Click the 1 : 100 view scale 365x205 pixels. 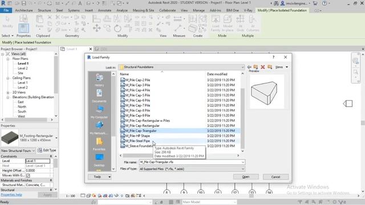point(70,196)
